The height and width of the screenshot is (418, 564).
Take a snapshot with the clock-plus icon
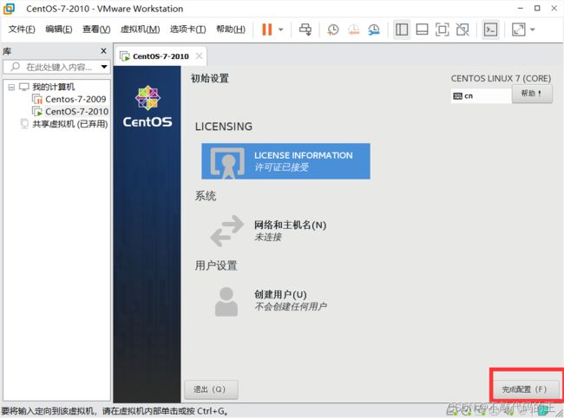[332, 29]
